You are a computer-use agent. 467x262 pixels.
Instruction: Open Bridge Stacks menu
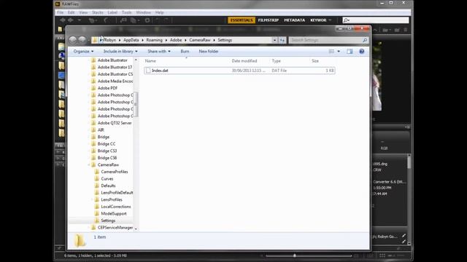(x=97, y=12)
